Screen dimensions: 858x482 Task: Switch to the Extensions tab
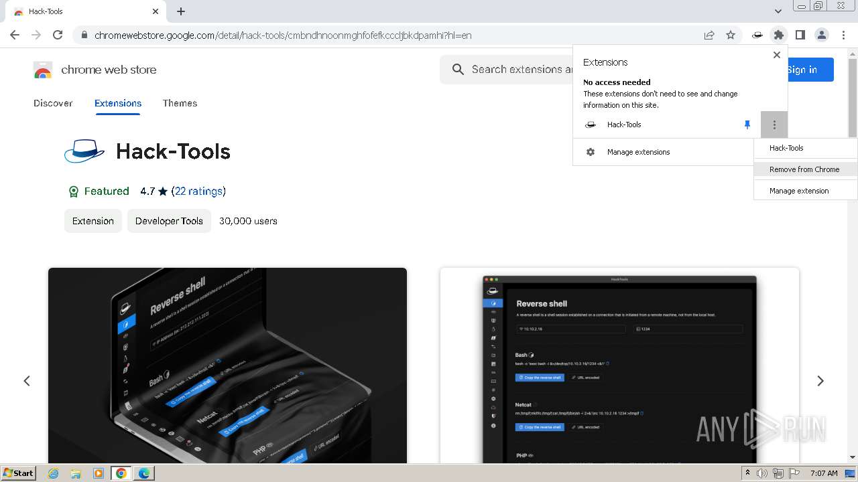(x=118, y=103)
